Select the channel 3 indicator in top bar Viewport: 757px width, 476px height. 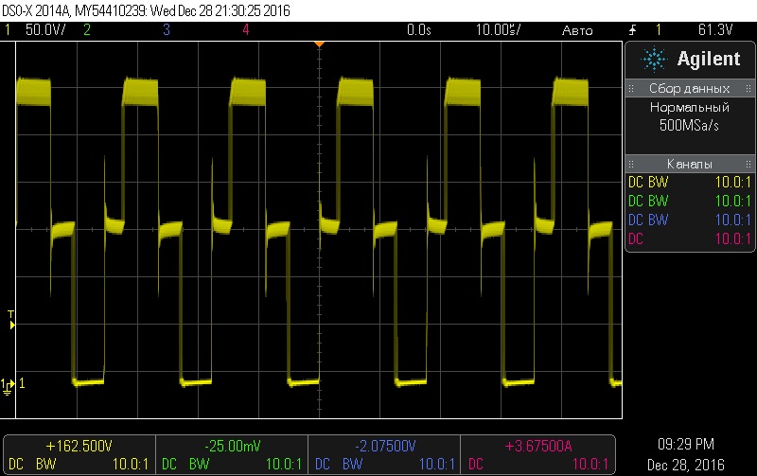[x=166, y=30]
